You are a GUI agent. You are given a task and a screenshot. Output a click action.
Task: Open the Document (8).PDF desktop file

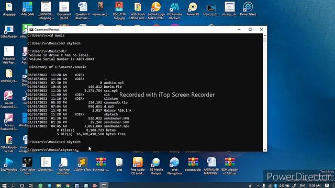(64, 10)
